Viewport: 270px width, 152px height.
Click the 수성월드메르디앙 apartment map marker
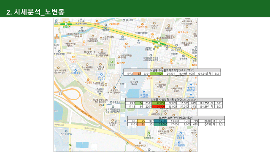click(x=114, y=88)
